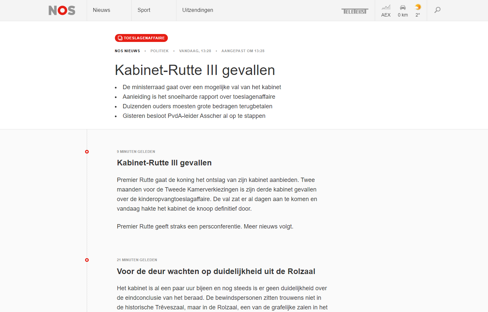Open entry about waiting outside Rolzaal
The width and height of the screenshot is (488, 312).
click(x=216, y=271)
